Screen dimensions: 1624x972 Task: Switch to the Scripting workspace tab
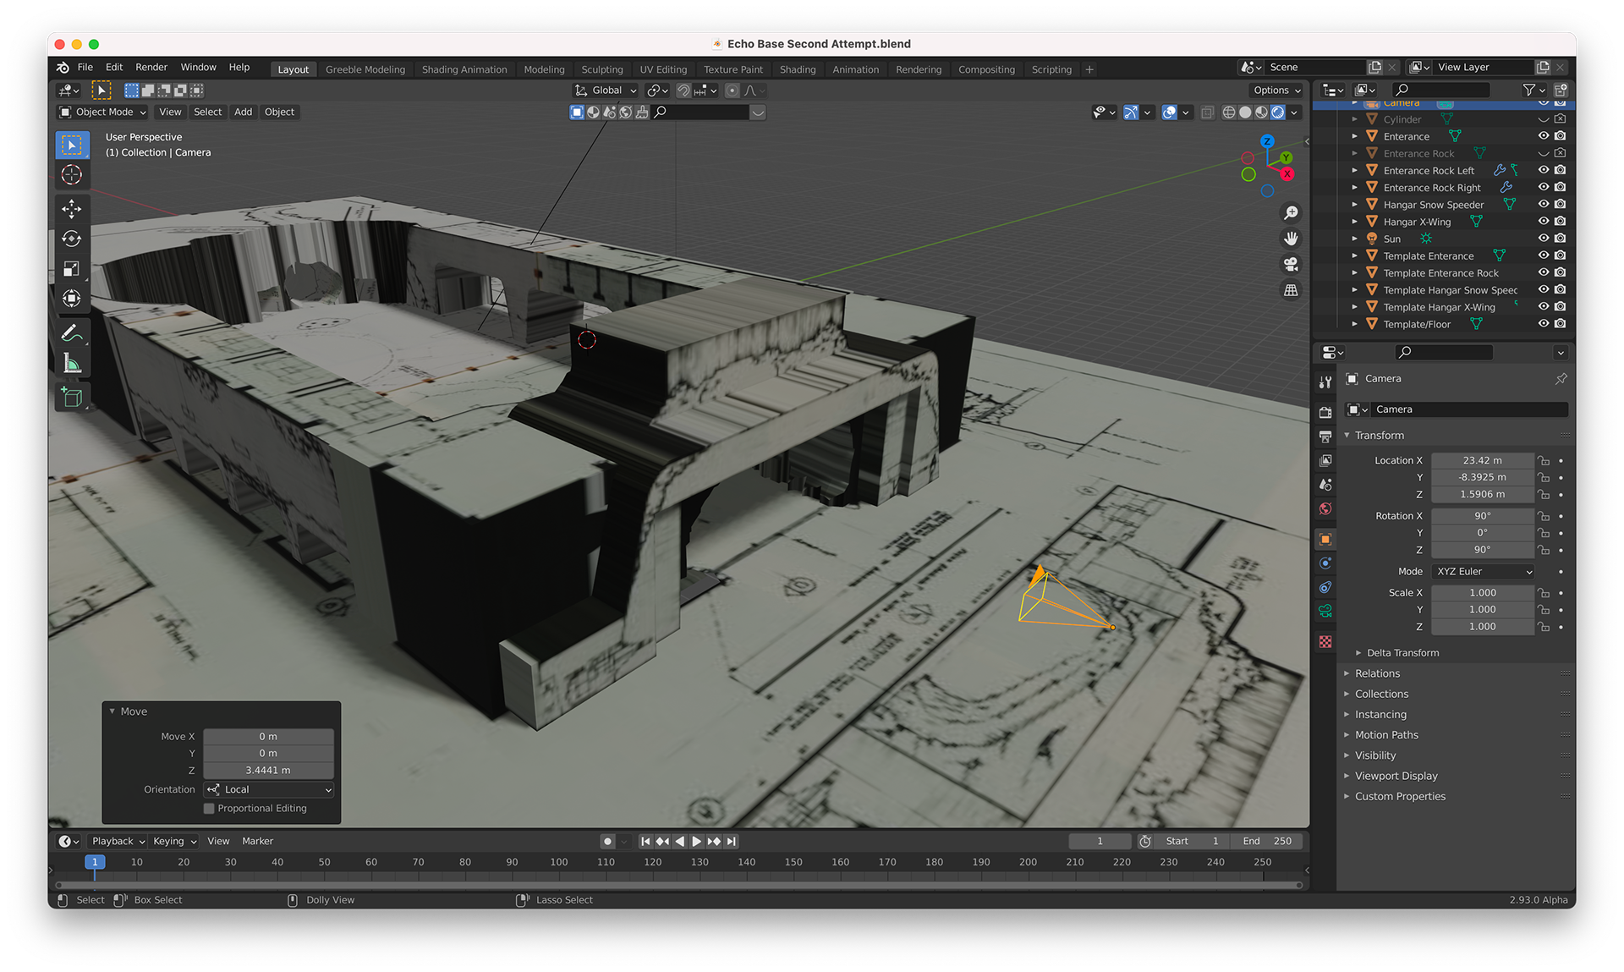[x=1051, y=69]
